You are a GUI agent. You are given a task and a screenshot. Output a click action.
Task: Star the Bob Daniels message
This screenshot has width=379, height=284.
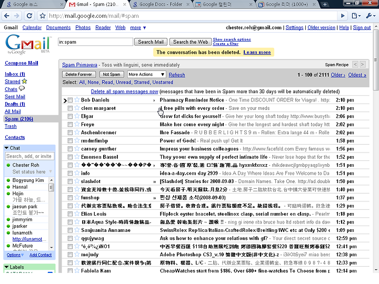tap(77, 100)
